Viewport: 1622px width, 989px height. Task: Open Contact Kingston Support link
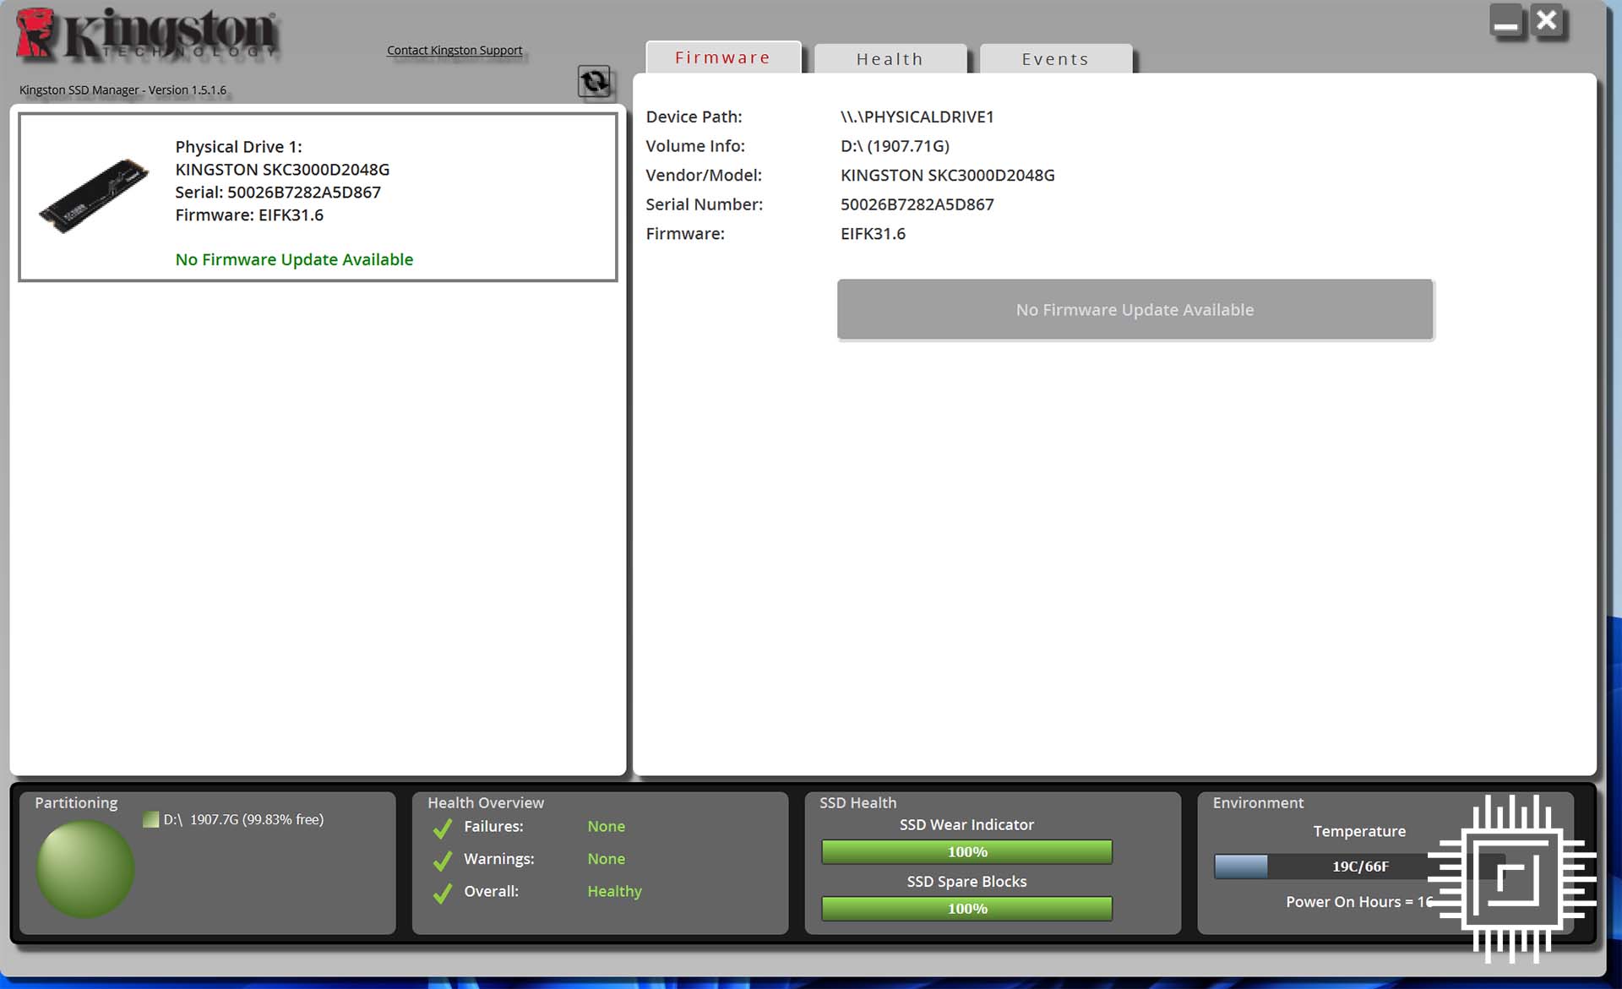454,50
